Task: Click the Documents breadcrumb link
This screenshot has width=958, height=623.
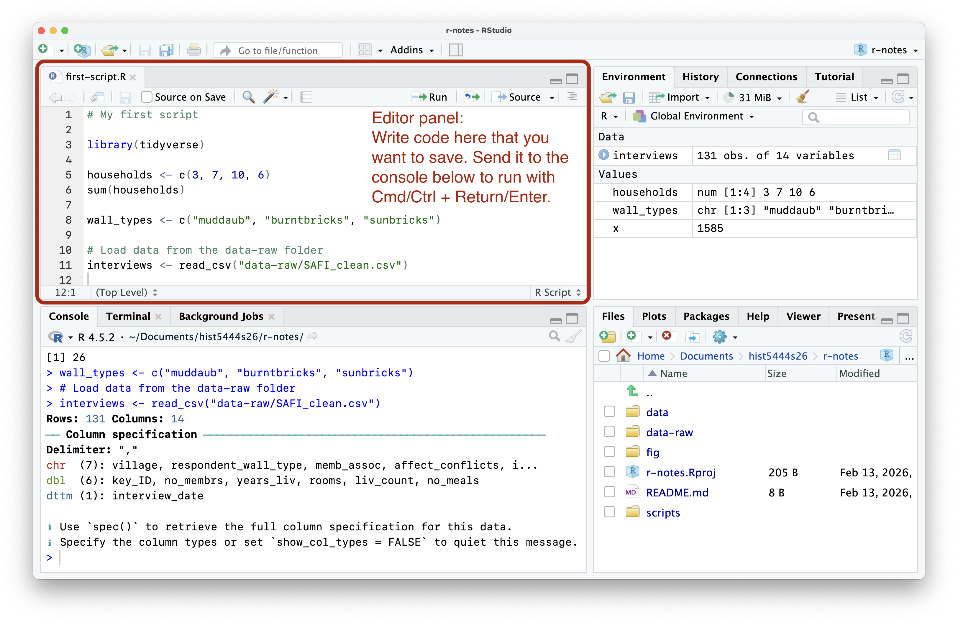Action: (x=706, y=356)
